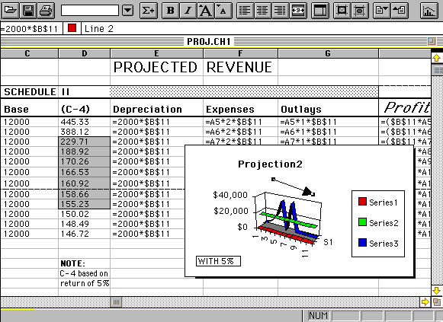Click the window pane layout icon
The height and width of the screenshot is (322, 443).
coord(319,11)
